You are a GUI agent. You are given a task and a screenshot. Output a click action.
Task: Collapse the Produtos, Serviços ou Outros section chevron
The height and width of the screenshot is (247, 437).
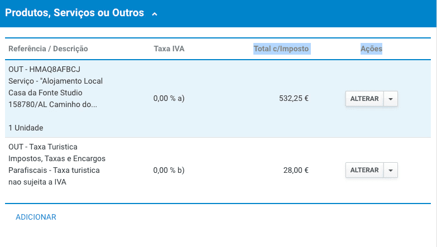[x=155, y=14]
